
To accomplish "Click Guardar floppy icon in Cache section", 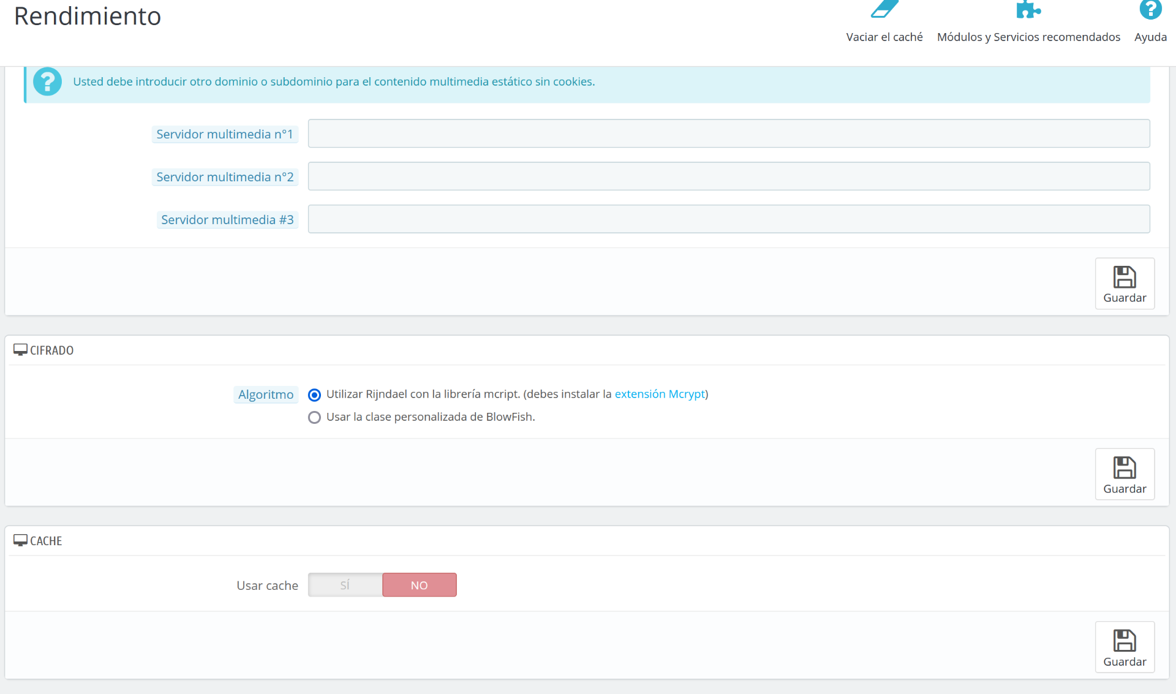I will tap(1124, 641).
